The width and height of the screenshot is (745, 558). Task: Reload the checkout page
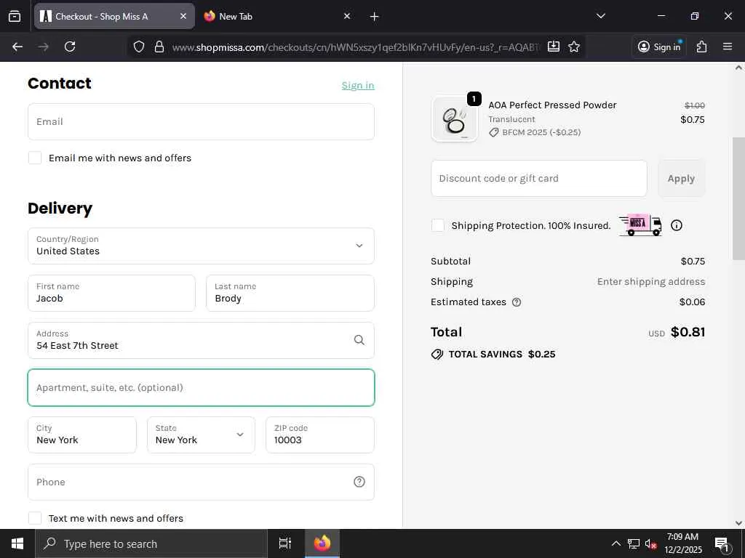70,46
